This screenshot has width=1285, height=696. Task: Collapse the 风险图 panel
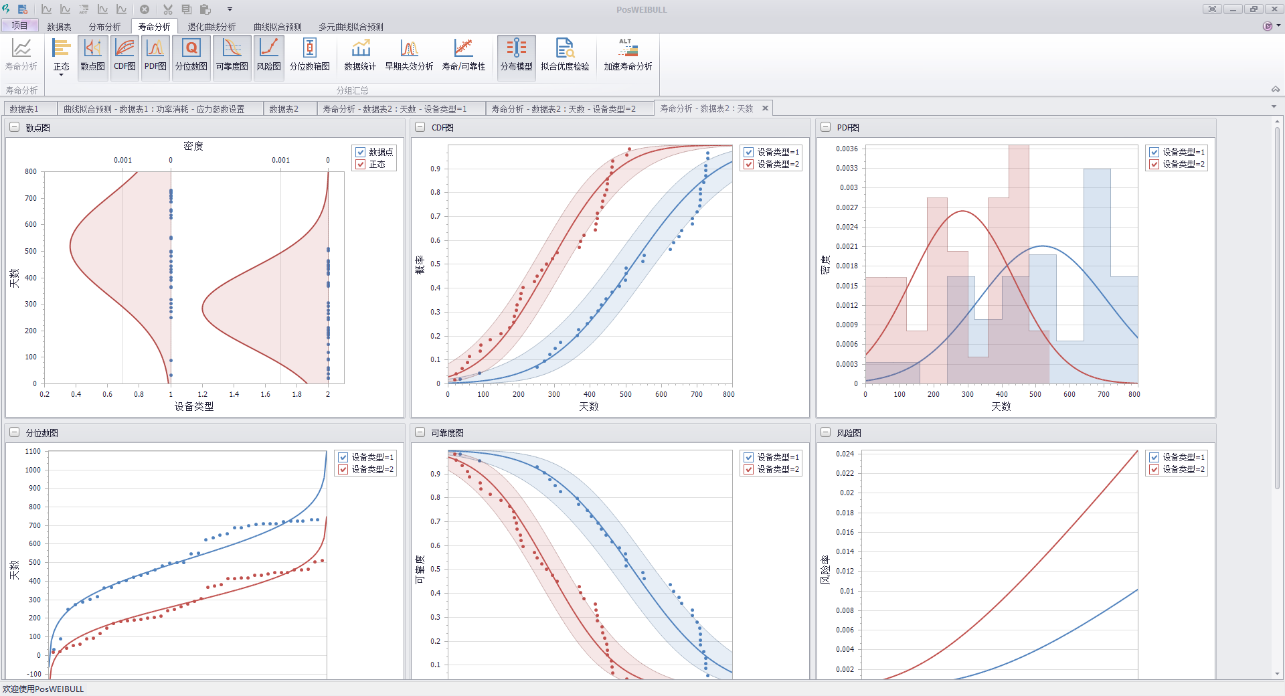pos(825,432)
